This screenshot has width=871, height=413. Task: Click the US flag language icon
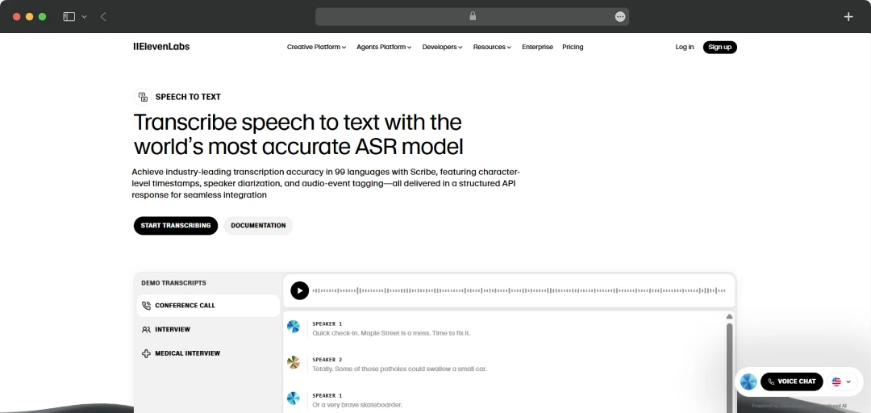coord(836,382)
